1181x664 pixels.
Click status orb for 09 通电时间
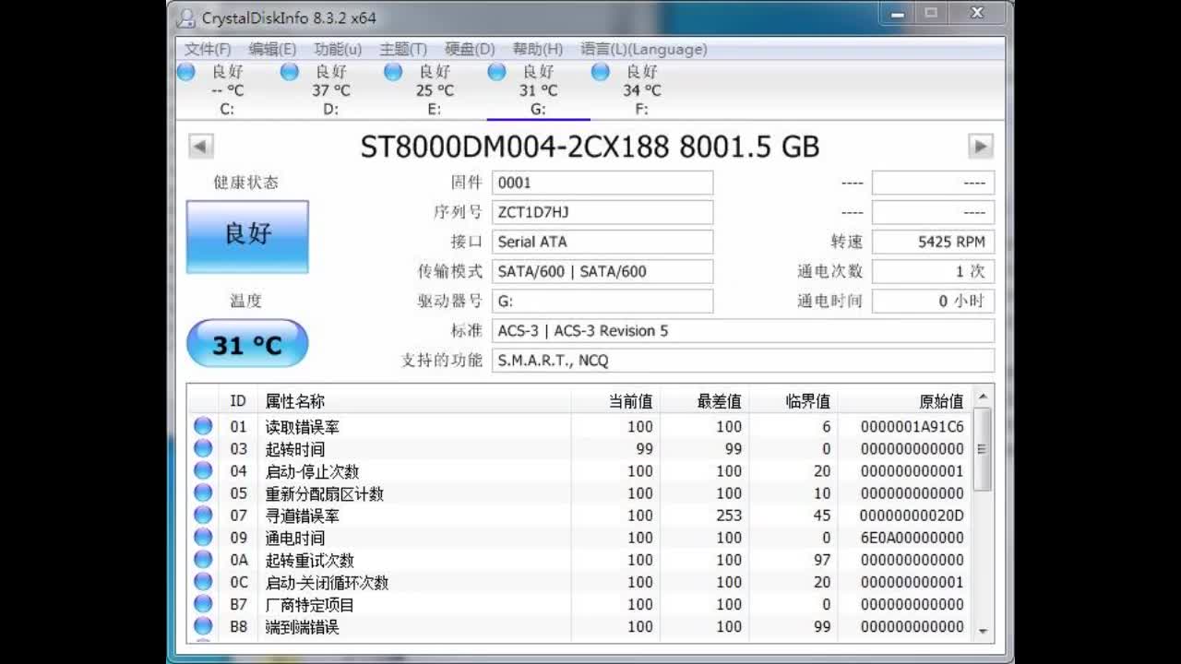point(203,537)
